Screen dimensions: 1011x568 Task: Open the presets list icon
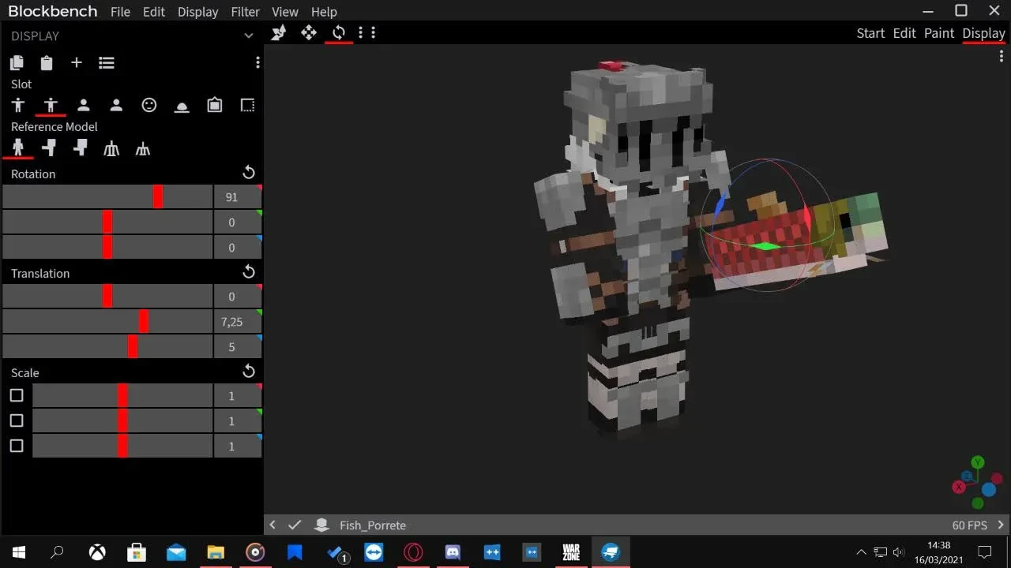(107, 63)
